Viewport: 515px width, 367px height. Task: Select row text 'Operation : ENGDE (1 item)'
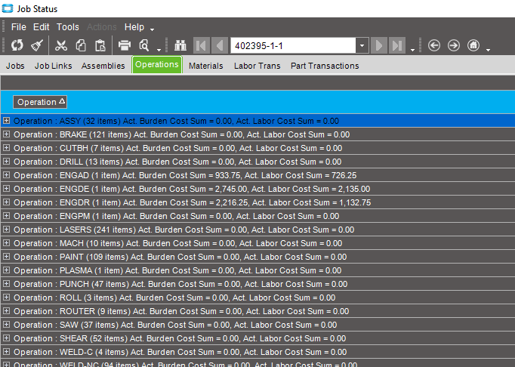pyautogui.click(x=67, y=189)
